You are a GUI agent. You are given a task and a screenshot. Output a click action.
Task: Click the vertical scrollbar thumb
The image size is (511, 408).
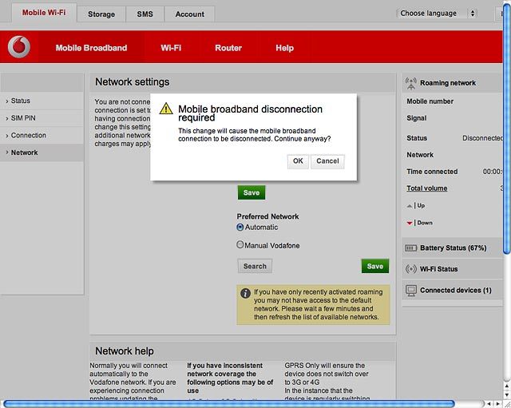point(506,127)
